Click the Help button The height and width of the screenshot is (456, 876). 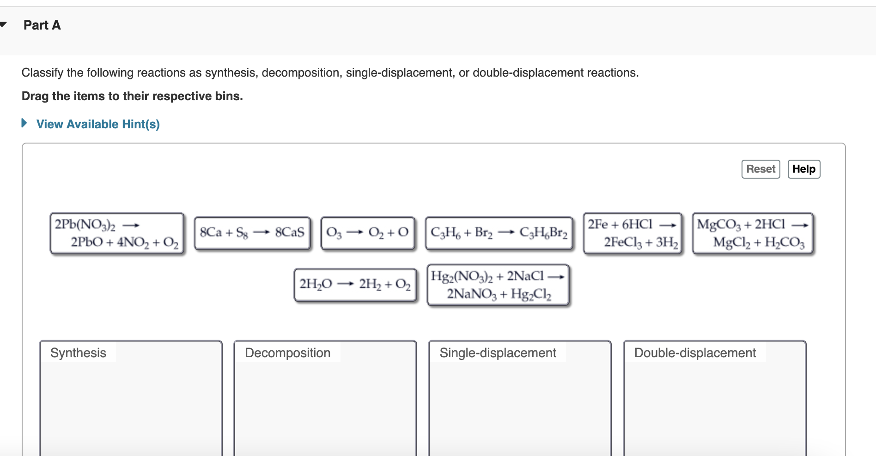tap(803, 169)
